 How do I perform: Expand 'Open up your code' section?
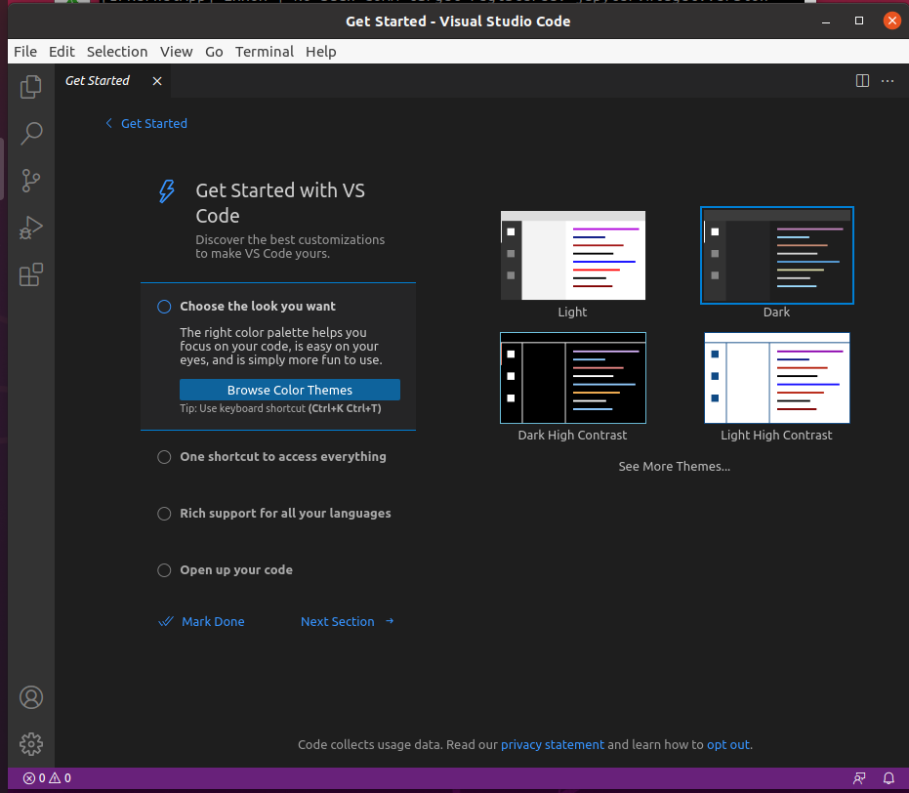click(x=236, y=570)
